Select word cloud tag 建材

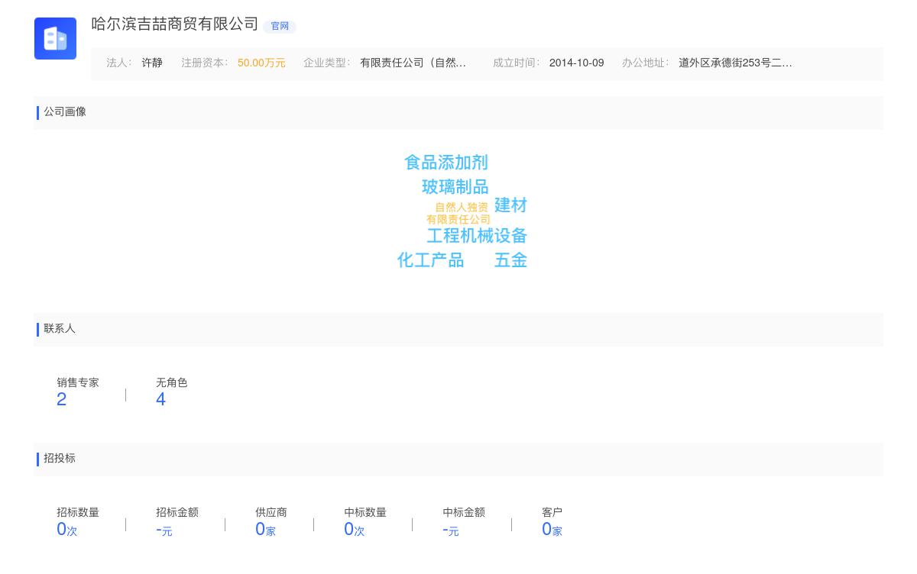pyautogui.click(x=510, y=205)
